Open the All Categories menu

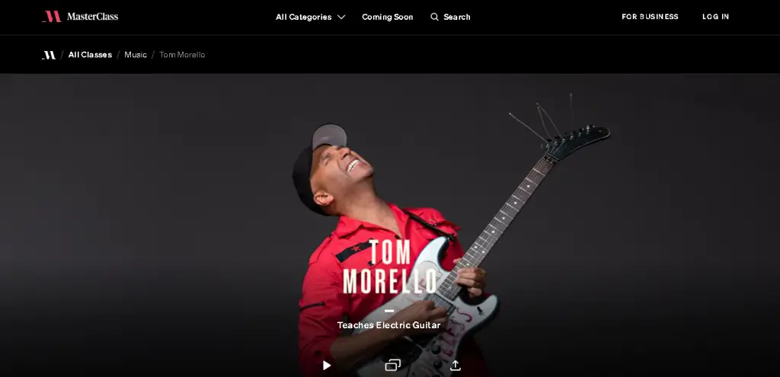303,17
